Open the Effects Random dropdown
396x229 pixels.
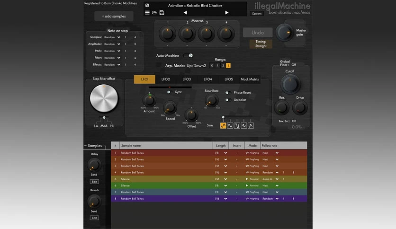(x=112, y=64)
